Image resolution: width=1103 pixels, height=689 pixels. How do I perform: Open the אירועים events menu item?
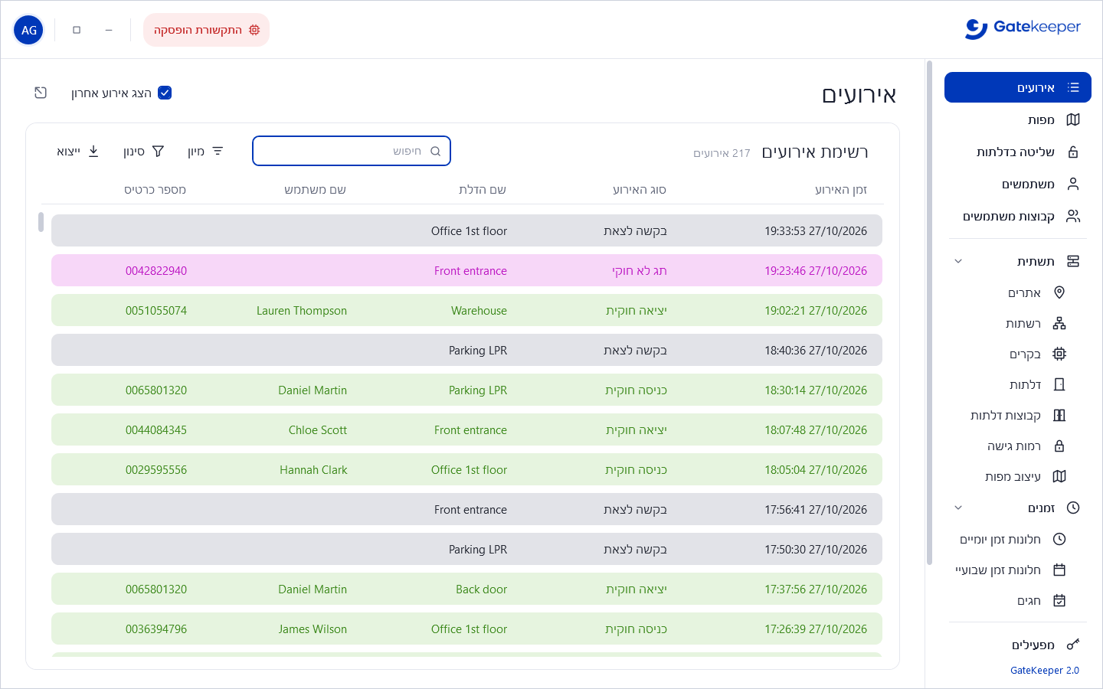[1017, 87]
